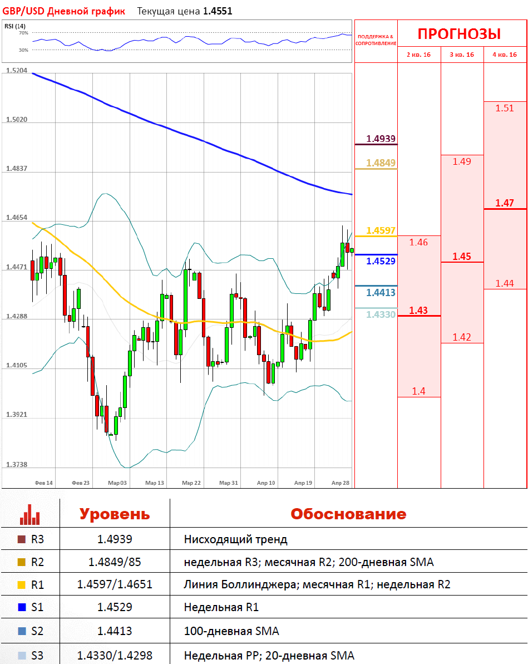Click the 1.49 forecast in Q3 column

(462, 161)
